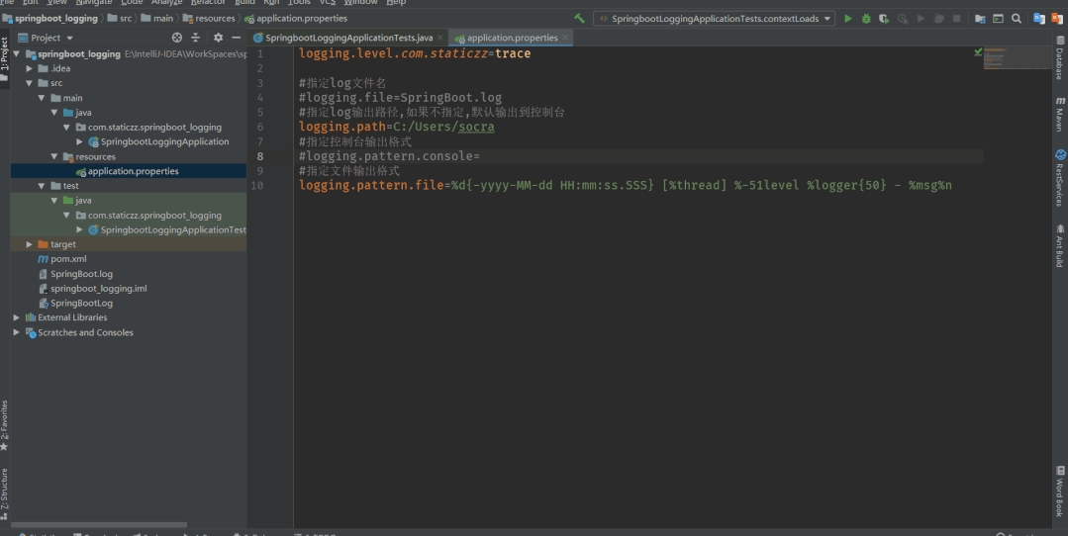Click the Build Project hammer icon
This screenshot has width=1068, height=536.
pos(580,19)
